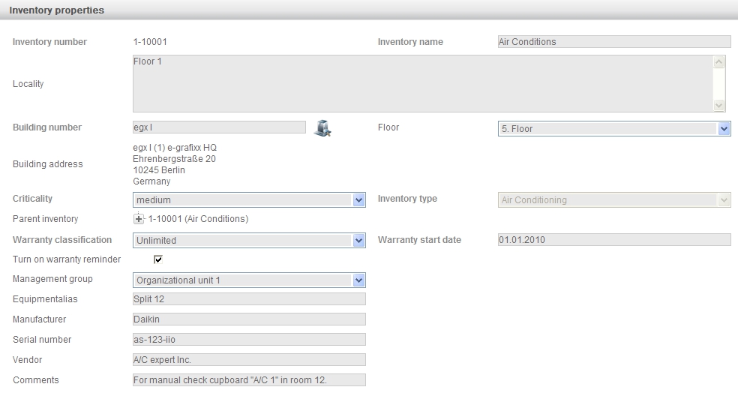Image resolution: width=738 pixels, height=399 pixels.
Task: Click Locality scrollbar down arrow
Action: (718, 106)
